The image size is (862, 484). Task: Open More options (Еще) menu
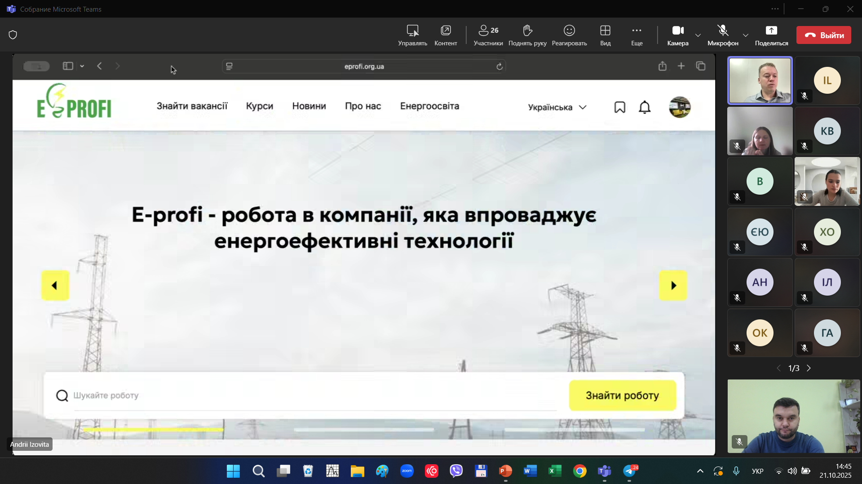pyautogui.click(x=637, y=35)
